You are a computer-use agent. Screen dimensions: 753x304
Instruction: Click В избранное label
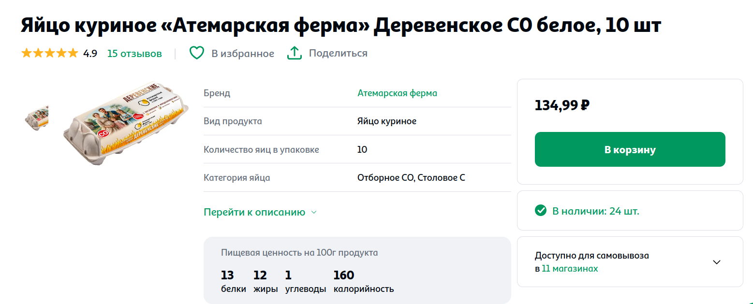(243, 54)
